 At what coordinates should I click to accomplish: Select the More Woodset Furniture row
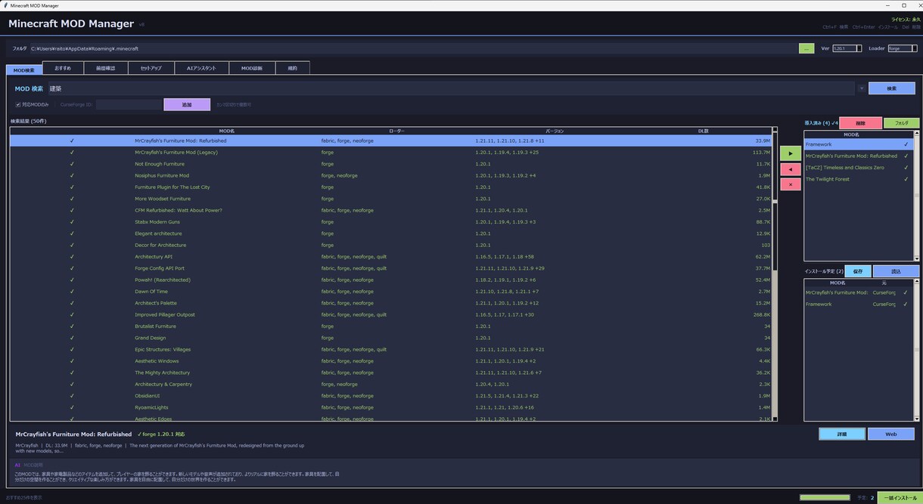click(391, 199)
